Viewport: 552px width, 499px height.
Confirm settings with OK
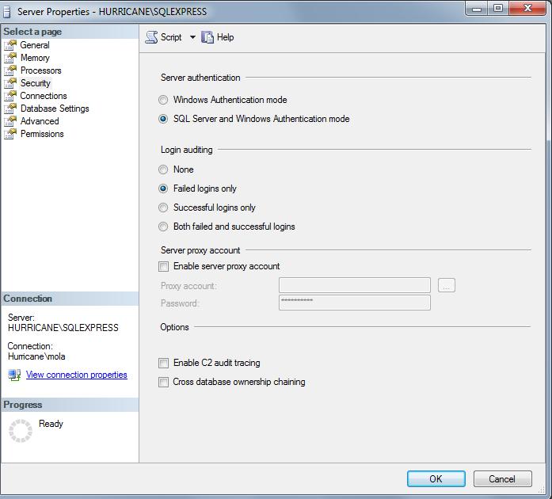(x=436, y=479)
